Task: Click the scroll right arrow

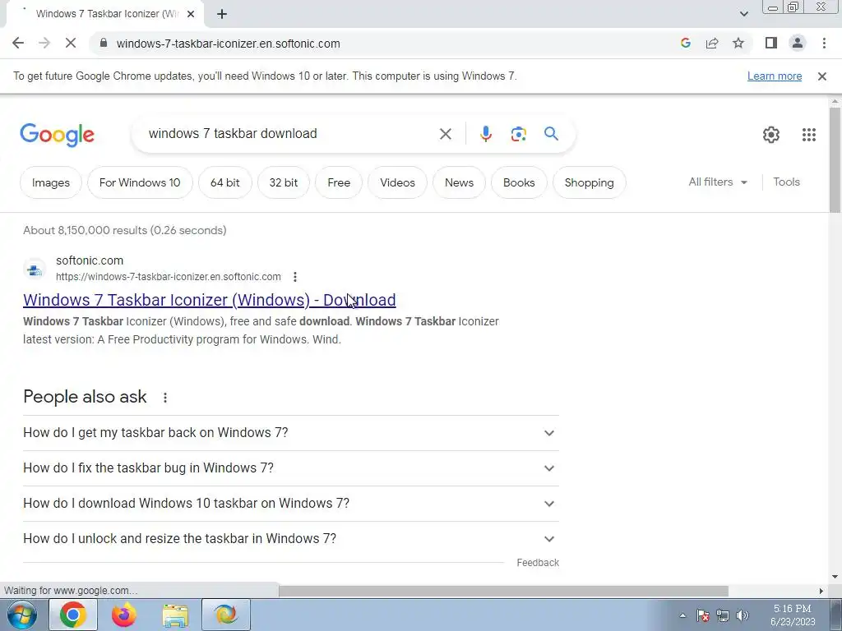Action: [821, 591]
